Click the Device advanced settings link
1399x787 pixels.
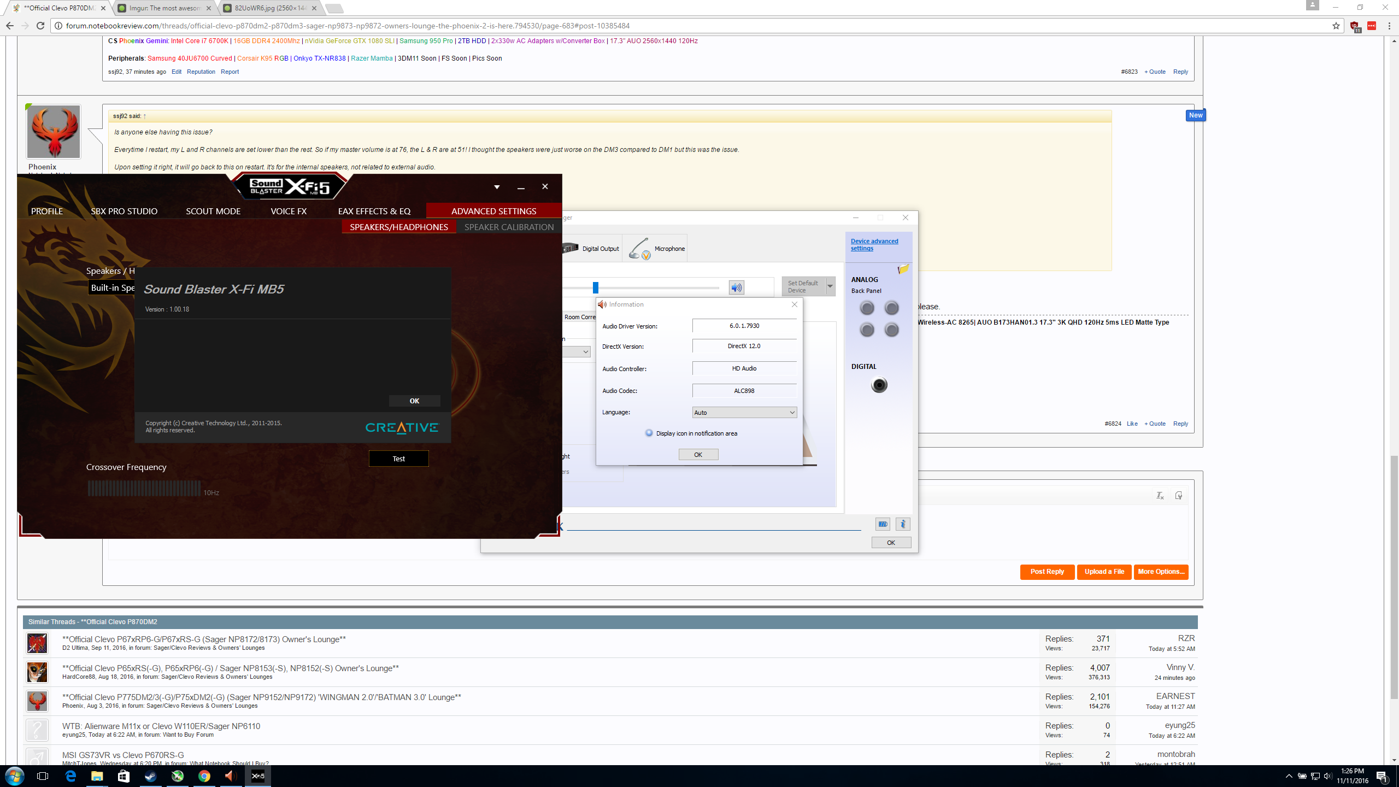(x=874, y=244)
